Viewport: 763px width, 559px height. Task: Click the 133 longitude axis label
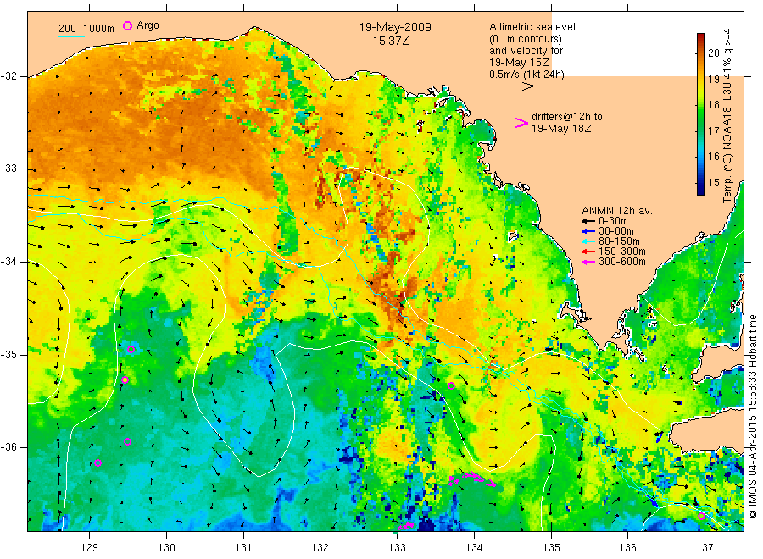click(x=397, y=548)
